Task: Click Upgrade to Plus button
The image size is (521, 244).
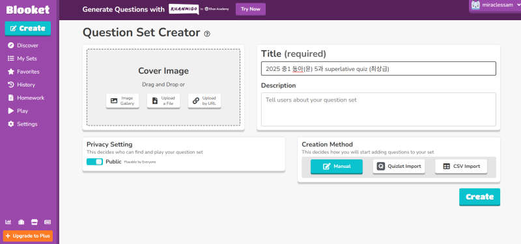Action: tap(28, 236)
